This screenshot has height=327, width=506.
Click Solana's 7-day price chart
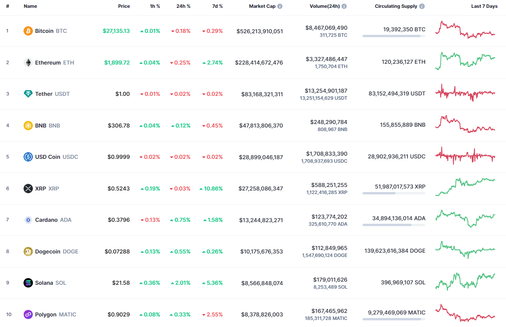(465, 282)
